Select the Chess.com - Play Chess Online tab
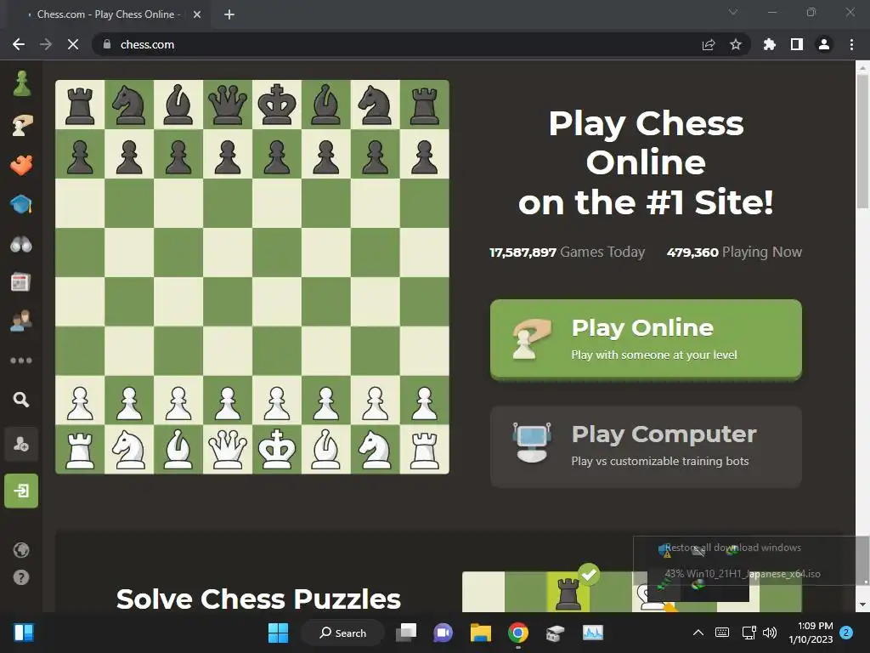Screen dimensions: 870x653 pos(109,14)
